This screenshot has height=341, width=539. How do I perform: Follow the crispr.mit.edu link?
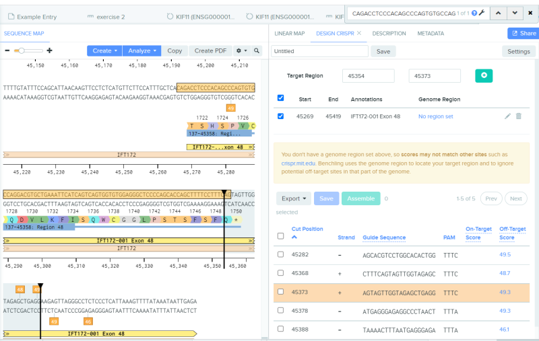[298, 163]
